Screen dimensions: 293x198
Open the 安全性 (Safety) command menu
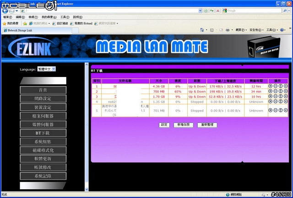click(256, 30)
